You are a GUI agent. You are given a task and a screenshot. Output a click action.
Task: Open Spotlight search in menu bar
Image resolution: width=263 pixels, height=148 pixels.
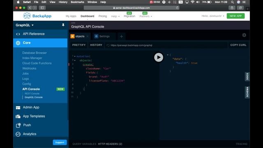coord(232,2)
